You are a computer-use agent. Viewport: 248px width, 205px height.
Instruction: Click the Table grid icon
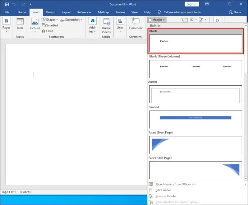pyautogui.click(x=20, y=21)
